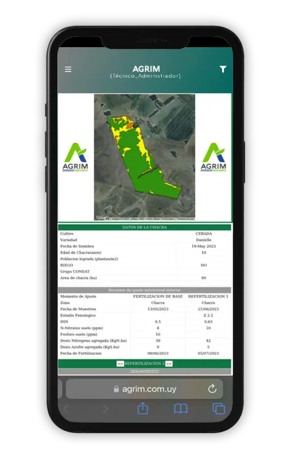Open the Safari tabs overview icon

pos(219,408)
